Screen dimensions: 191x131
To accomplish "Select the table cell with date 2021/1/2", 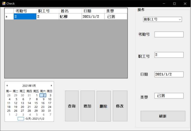I will click(93, 17).
